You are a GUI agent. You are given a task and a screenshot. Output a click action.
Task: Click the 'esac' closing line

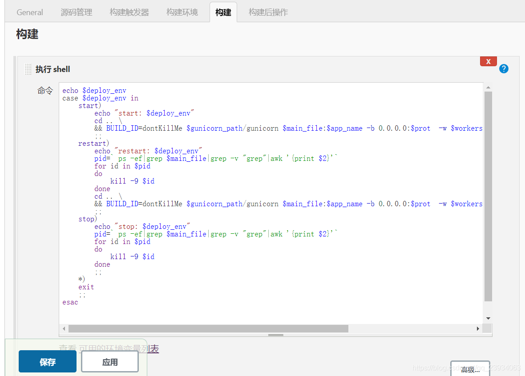tap(70, 302)
